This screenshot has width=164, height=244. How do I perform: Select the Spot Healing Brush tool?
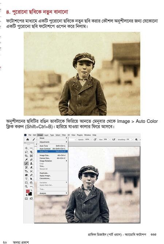coord(31,159)
